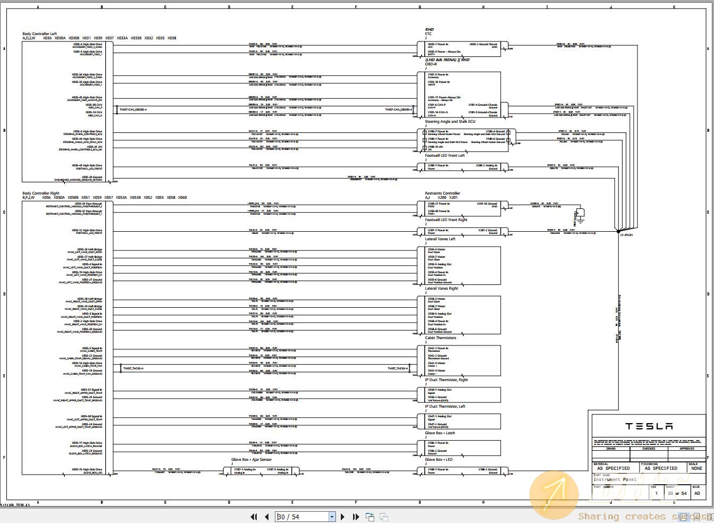Viewport: 714px width, 523px height.
Task: Select the 'Cabin Thermistors' label
Action: pos(440,338)
